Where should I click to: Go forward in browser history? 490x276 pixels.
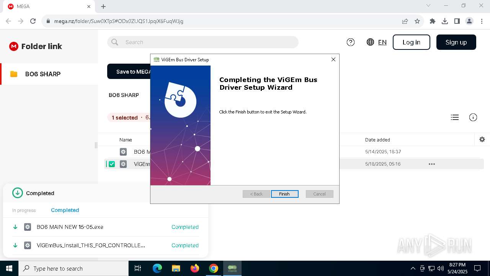[x=21, y=21]
